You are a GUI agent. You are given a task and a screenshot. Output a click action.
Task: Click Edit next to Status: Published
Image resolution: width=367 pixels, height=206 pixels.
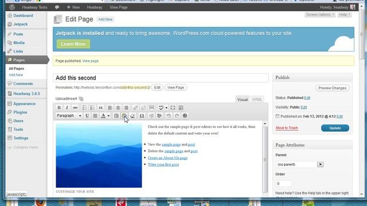307,98
